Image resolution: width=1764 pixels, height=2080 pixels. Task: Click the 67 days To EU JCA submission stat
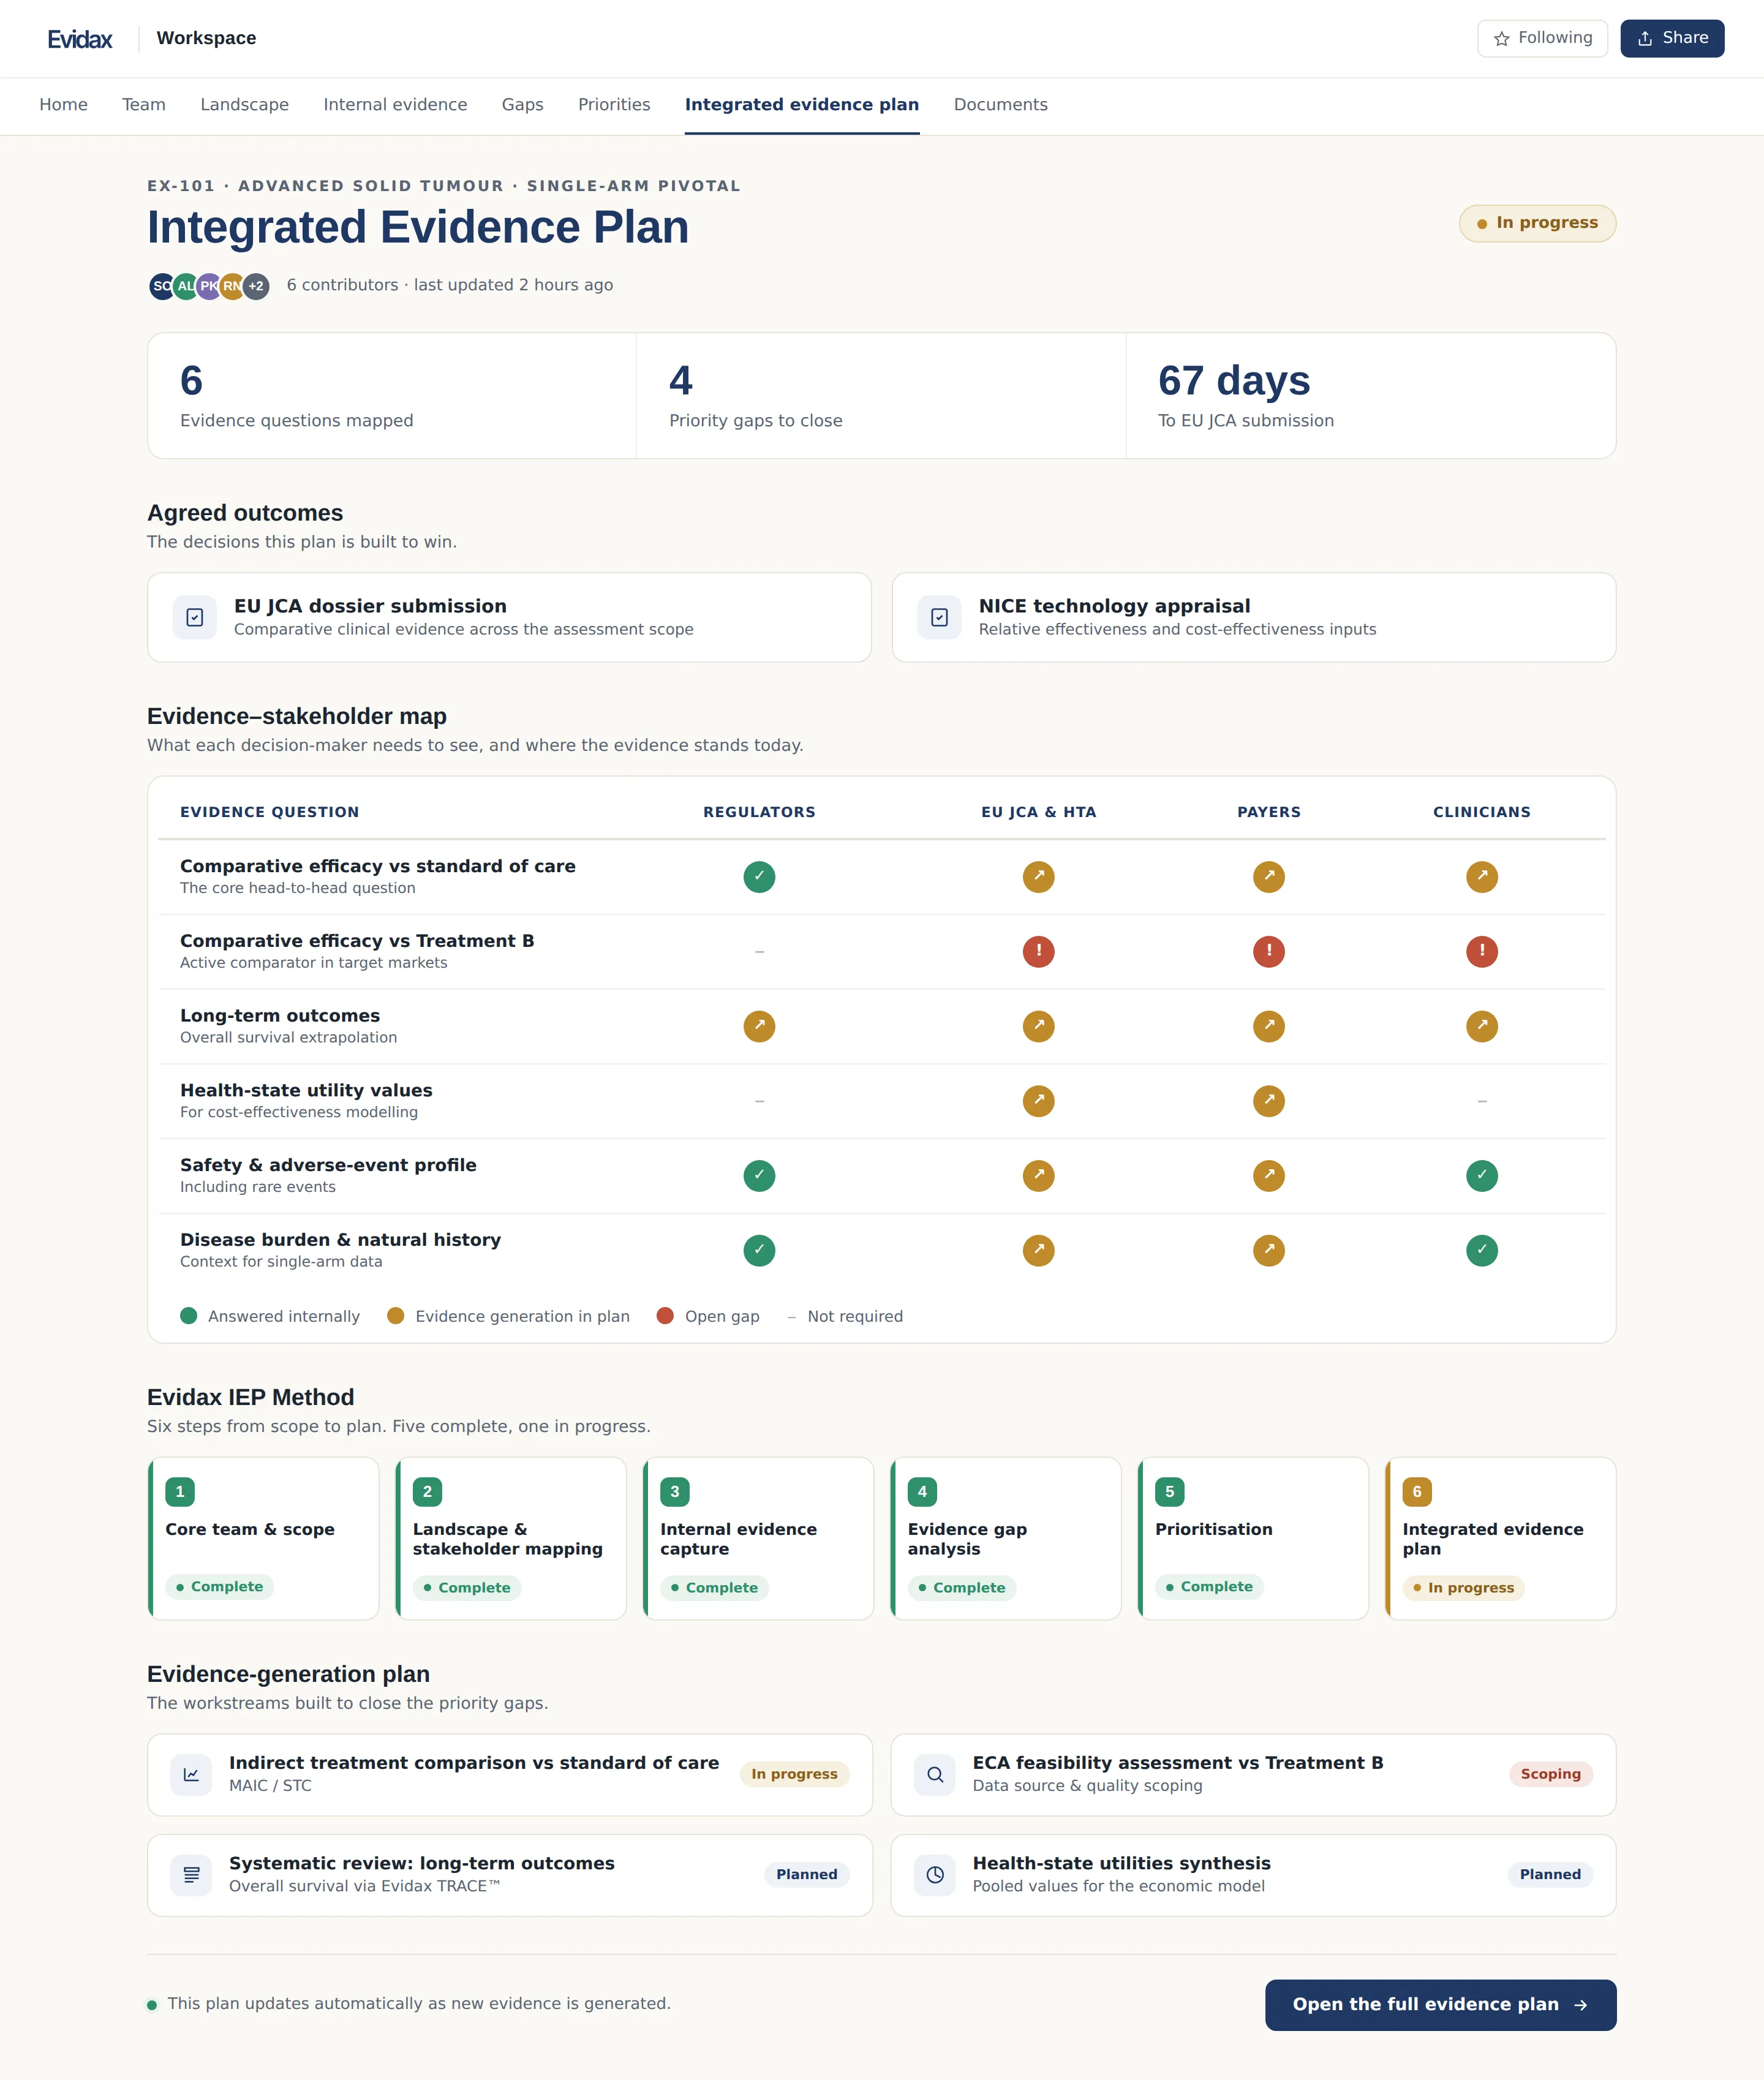coord(1371,396)
